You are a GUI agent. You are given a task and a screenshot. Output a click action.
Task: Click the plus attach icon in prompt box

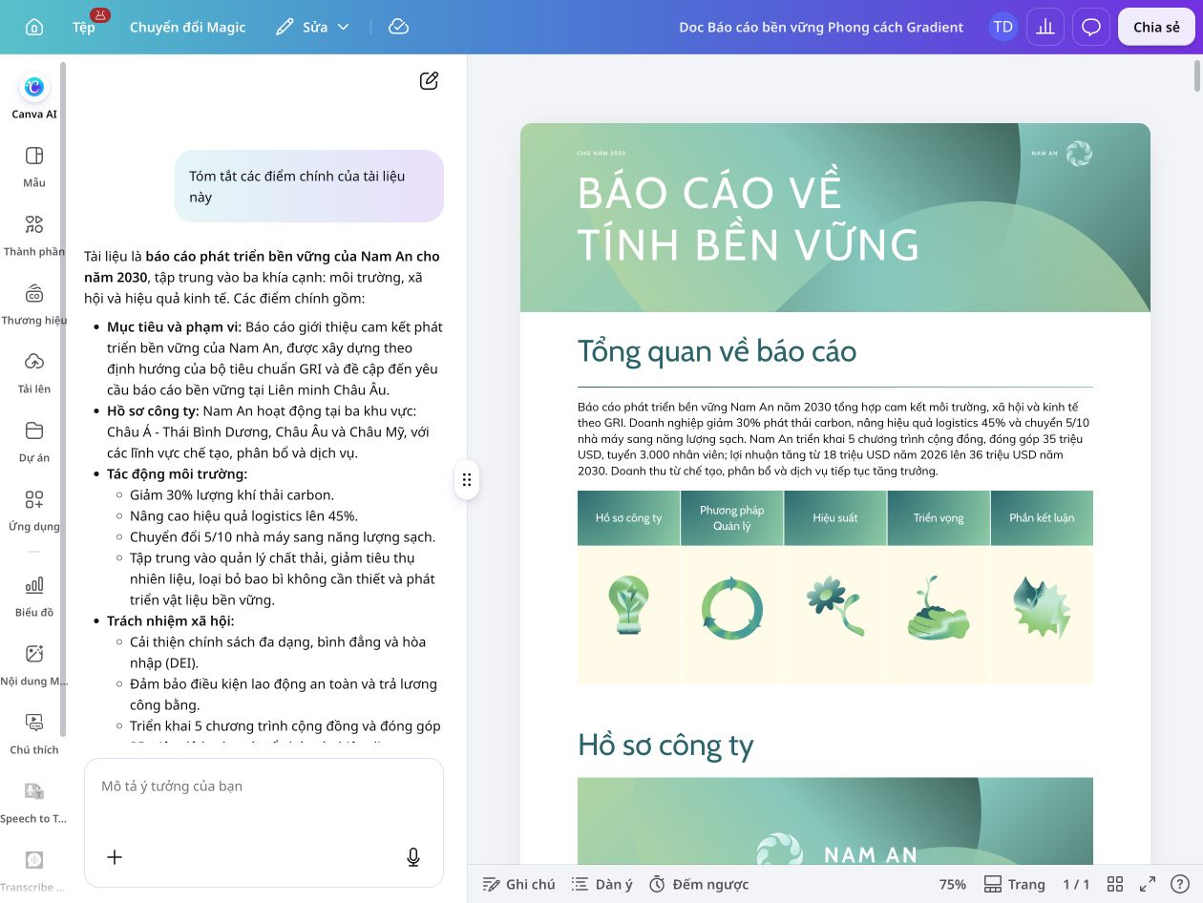tap(115, 857)
